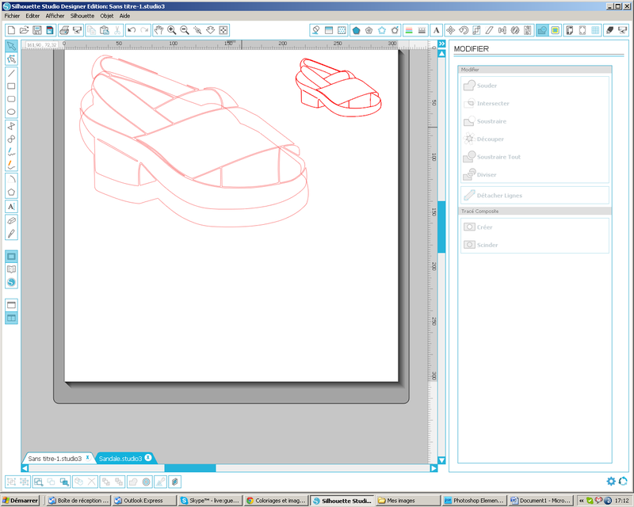634x507 pixels.
Task: Select the large pink sandal outline
Action: [x=194, y=140]
